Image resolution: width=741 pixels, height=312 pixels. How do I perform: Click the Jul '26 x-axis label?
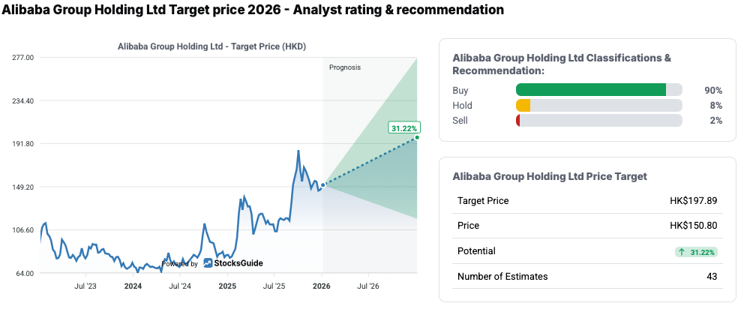[x=368, y=286]
